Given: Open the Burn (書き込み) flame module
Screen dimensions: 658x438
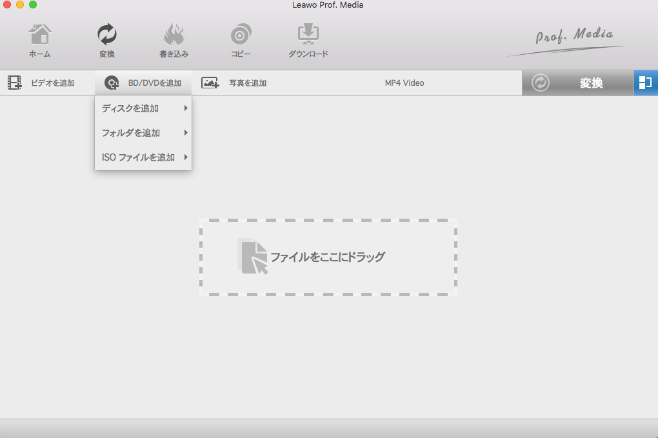Looking at the screenshot, I should (174, 41).
